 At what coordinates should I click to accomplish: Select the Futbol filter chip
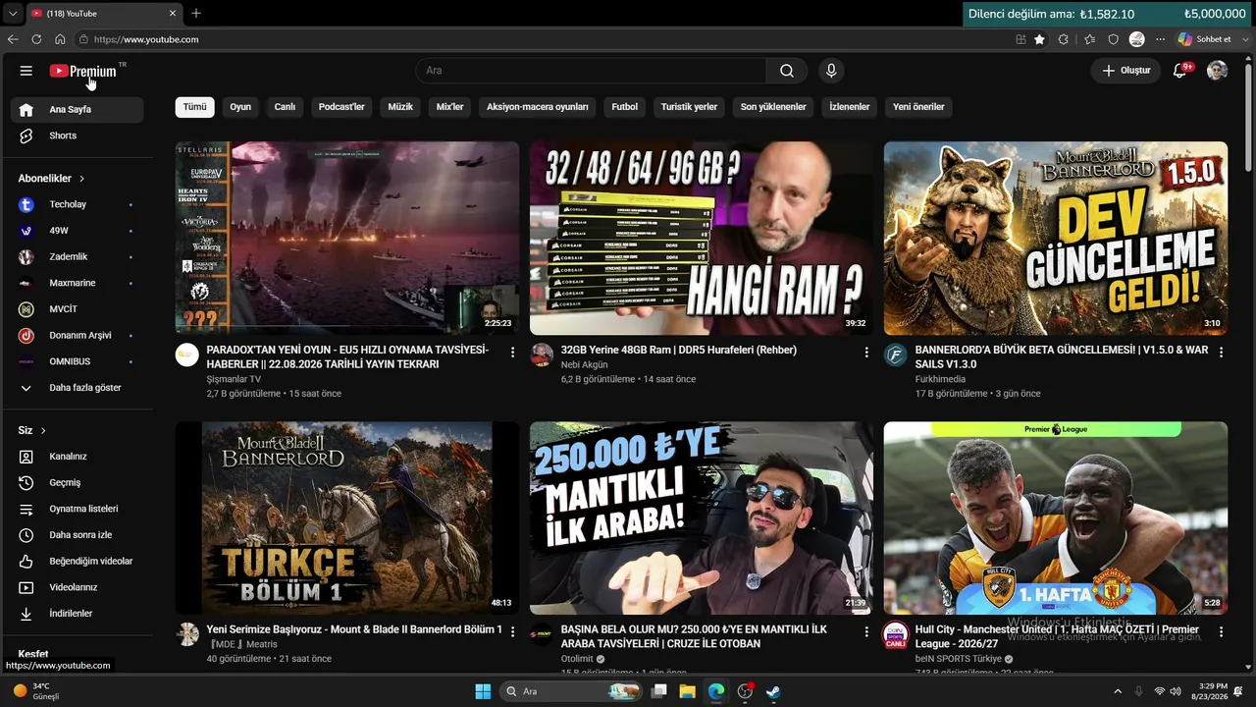pos(625,107)
